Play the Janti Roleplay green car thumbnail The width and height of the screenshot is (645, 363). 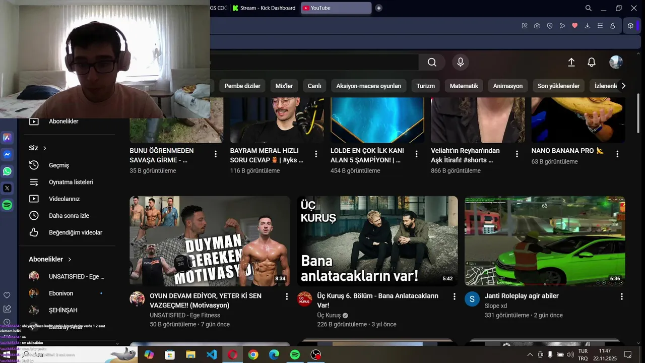pyautogui.click(x=545, y=241)
